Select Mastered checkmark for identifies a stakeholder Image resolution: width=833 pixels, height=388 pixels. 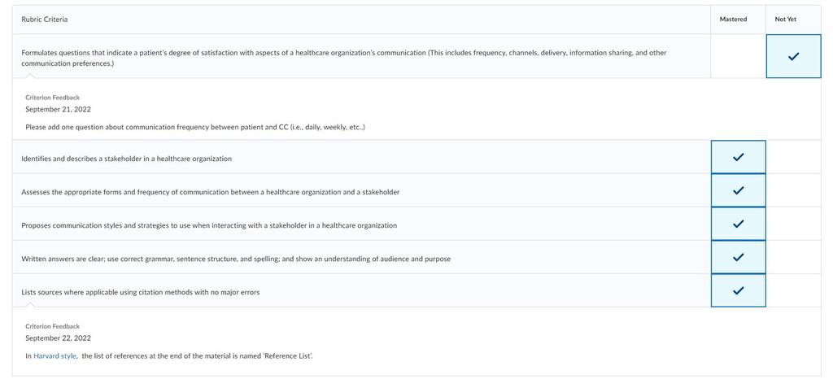(x=739, y=157)
